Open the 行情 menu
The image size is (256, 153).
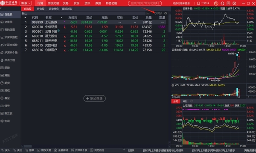click(40, 3)
